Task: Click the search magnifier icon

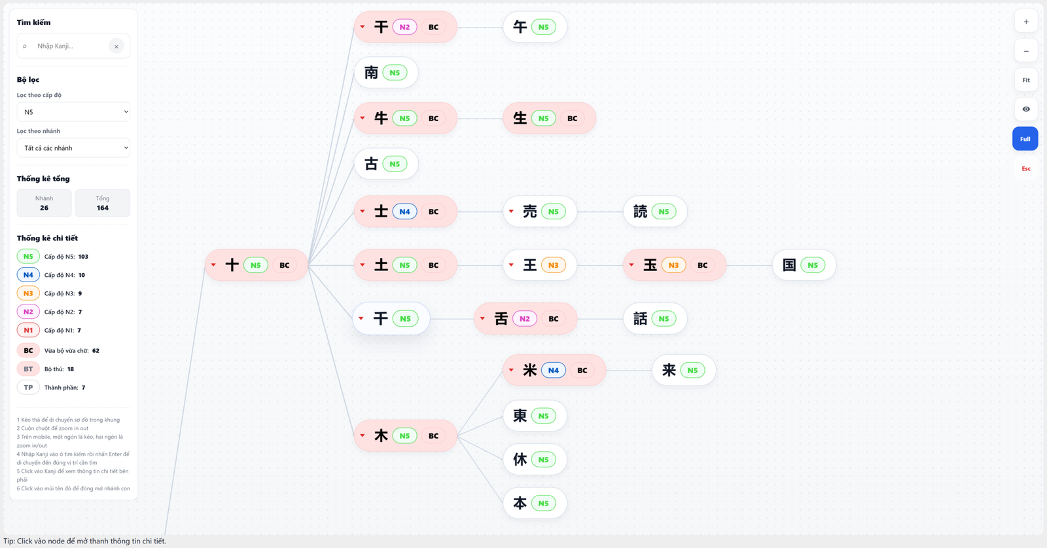Action: point(25,46)
